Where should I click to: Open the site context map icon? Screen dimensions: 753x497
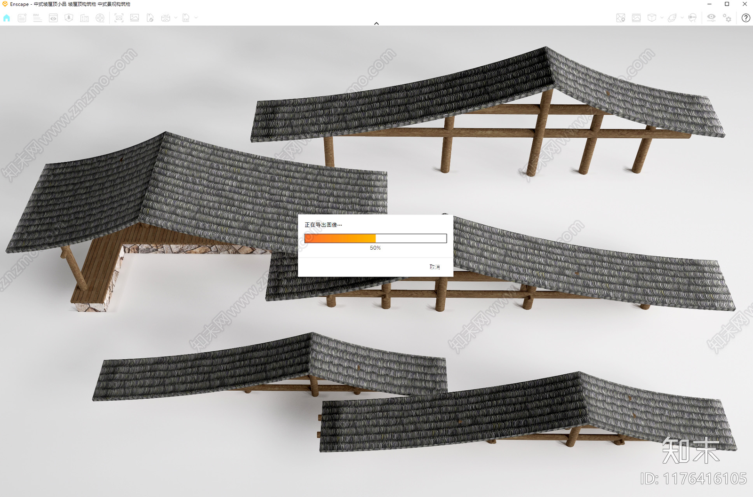pyautogui.click(x=69, y=18)
